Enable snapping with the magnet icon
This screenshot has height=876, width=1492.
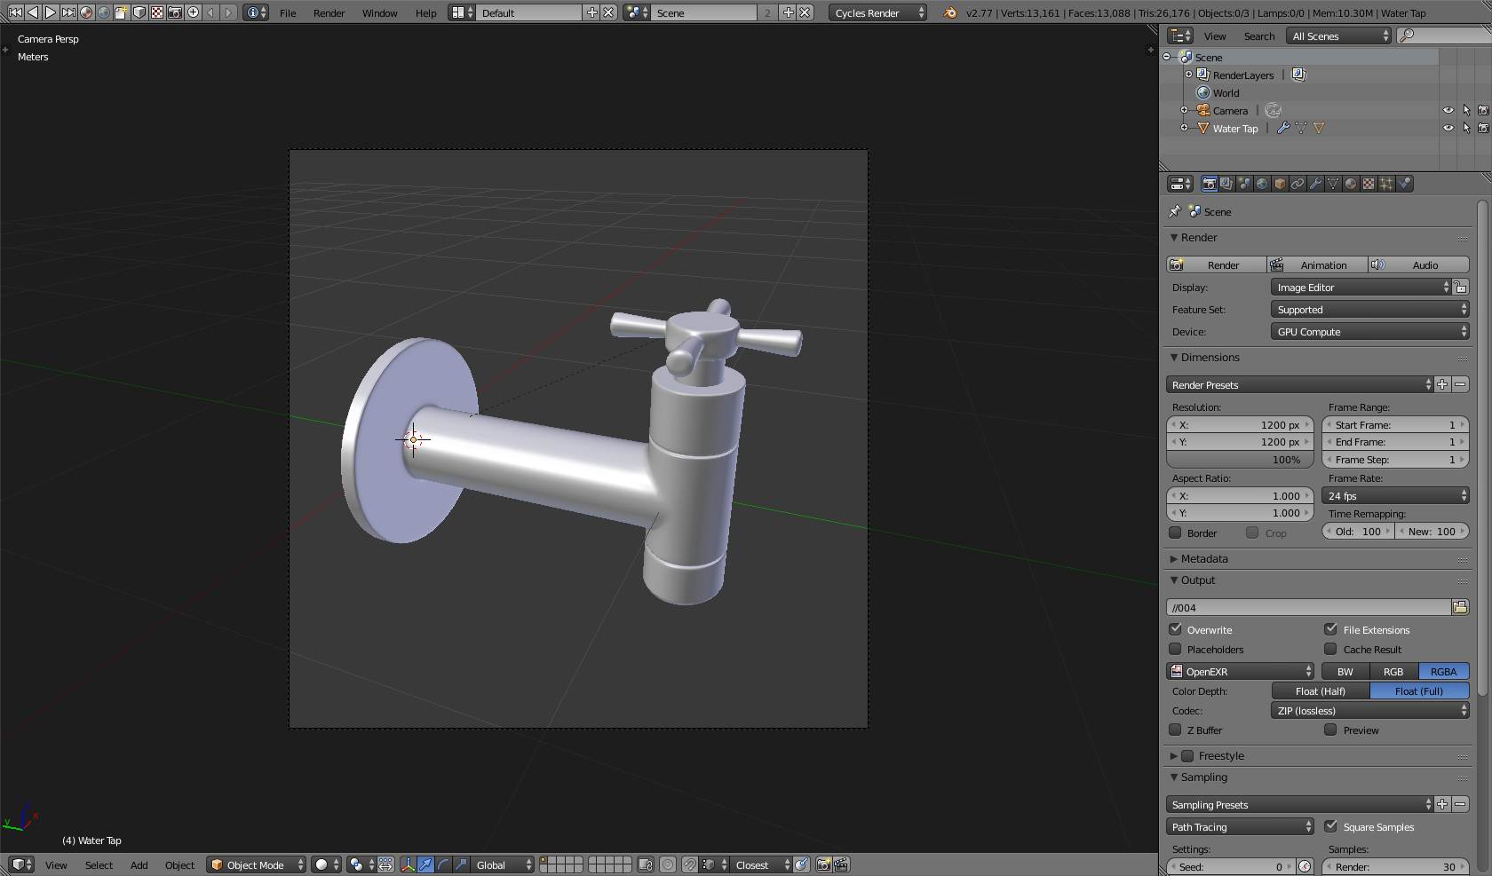(688, 864)
